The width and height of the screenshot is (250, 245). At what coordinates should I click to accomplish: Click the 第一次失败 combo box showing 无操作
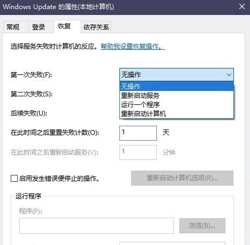click(x=177, y=75)
